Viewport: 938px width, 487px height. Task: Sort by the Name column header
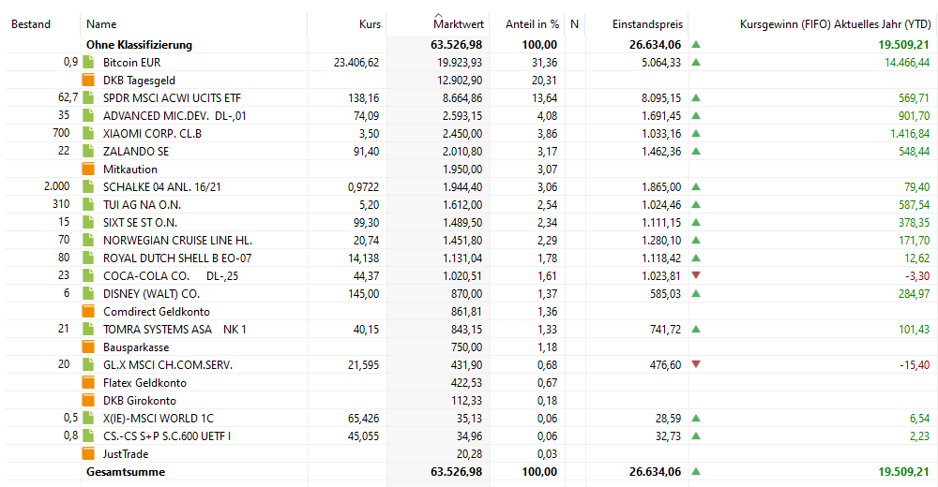coord(101,24)
